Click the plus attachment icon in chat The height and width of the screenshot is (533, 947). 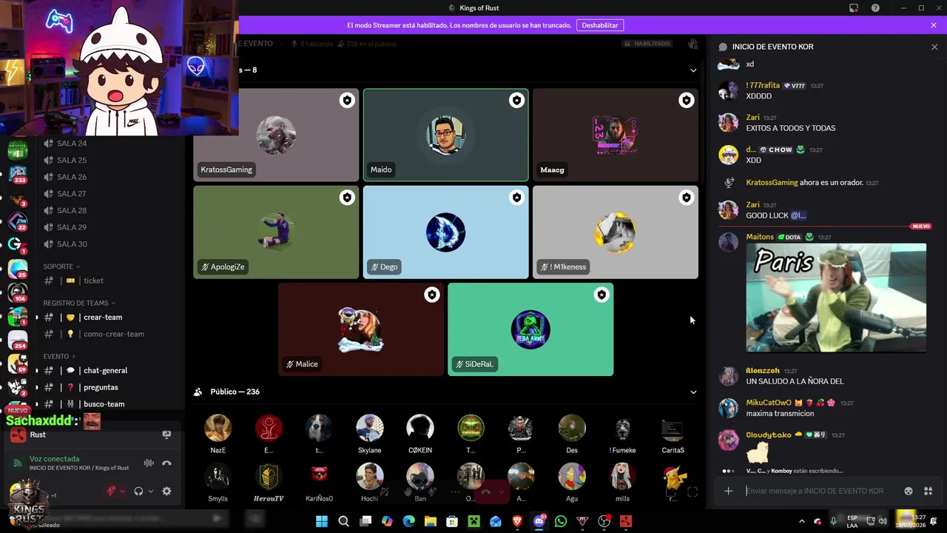click(729, 491)
